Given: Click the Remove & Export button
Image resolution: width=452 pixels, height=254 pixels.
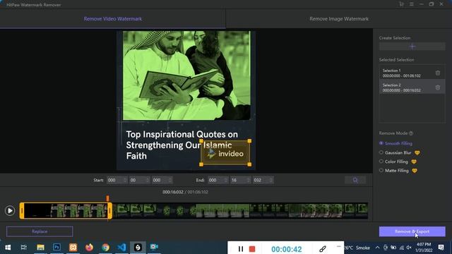Looking at the screenshot, I should pos(412,231).
